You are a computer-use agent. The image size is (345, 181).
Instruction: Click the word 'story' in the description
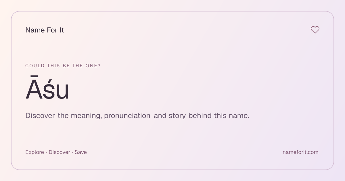177,116
